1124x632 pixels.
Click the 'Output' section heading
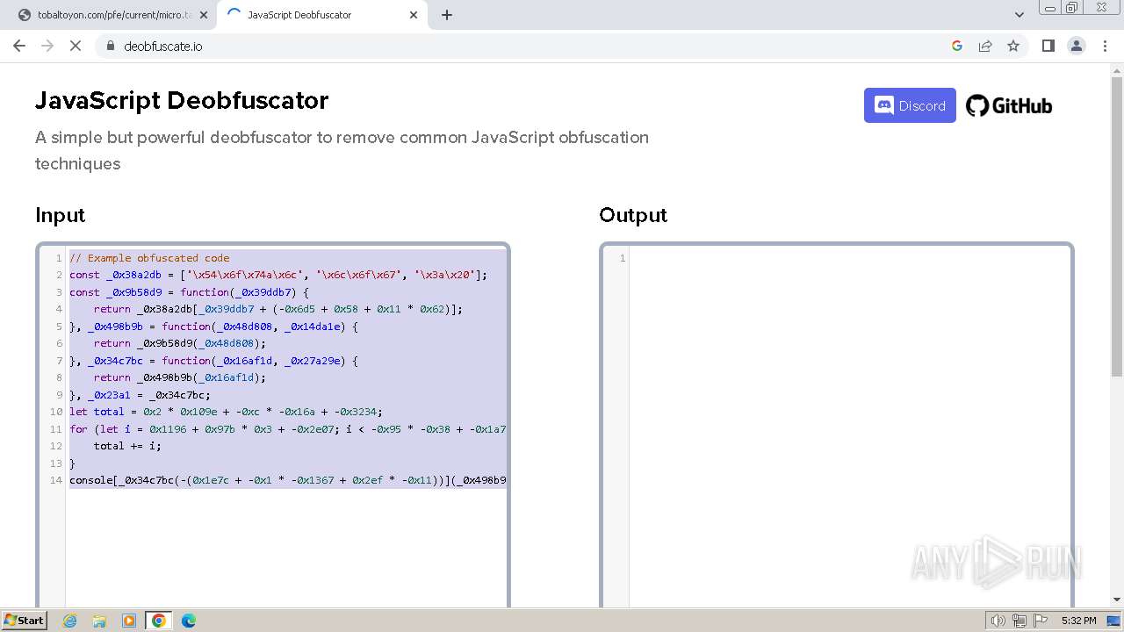633,215
